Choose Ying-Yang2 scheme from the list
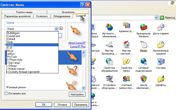Screen dimensions: 176x110 (33, 63)
